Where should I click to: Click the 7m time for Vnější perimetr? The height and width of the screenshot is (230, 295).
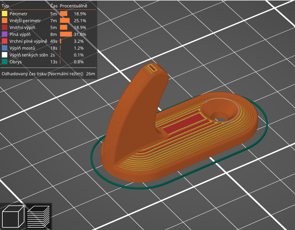click(53, 21)
